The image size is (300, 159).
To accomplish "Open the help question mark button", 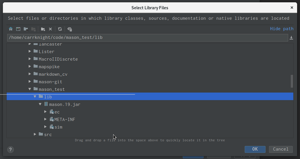I will point(10,149).
